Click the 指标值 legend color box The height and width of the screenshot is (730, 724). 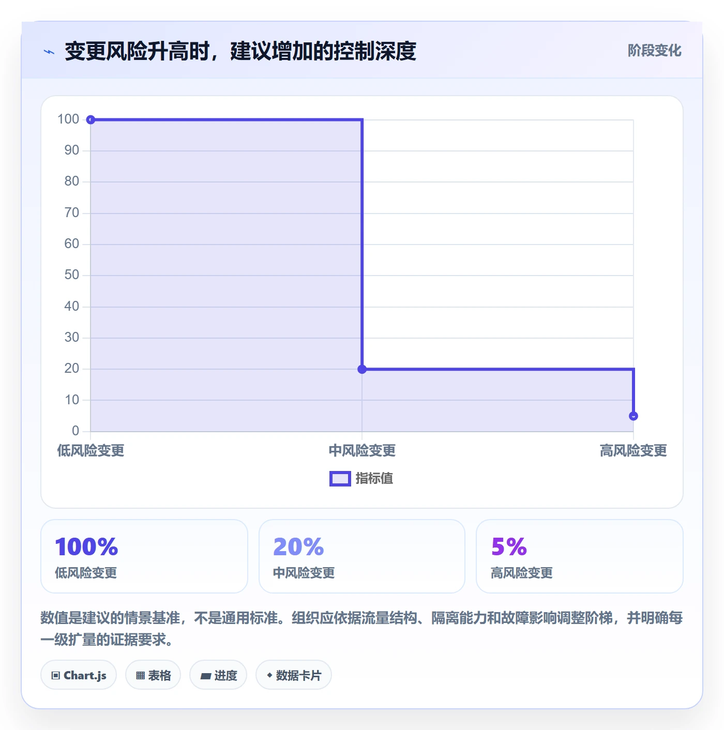click(340, 479)
